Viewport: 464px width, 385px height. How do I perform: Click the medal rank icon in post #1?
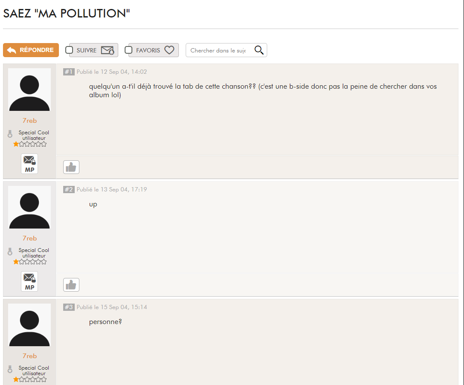(10, 134)
